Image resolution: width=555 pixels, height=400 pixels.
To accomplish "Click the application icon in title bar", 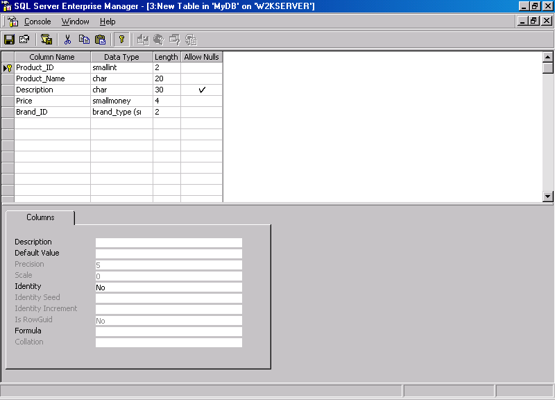I will [x=7, y=6].
